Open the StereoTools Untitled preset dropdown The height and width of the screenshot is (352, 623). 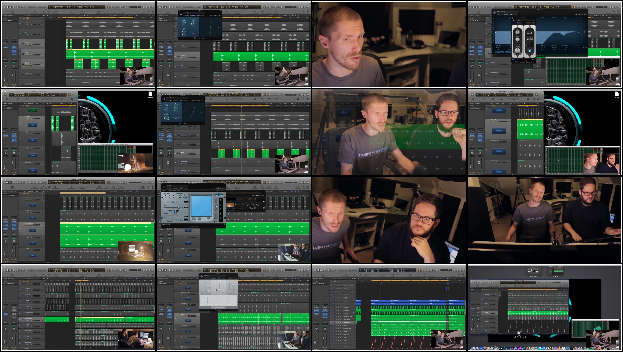pyautogui.click(x=177, y=186)
